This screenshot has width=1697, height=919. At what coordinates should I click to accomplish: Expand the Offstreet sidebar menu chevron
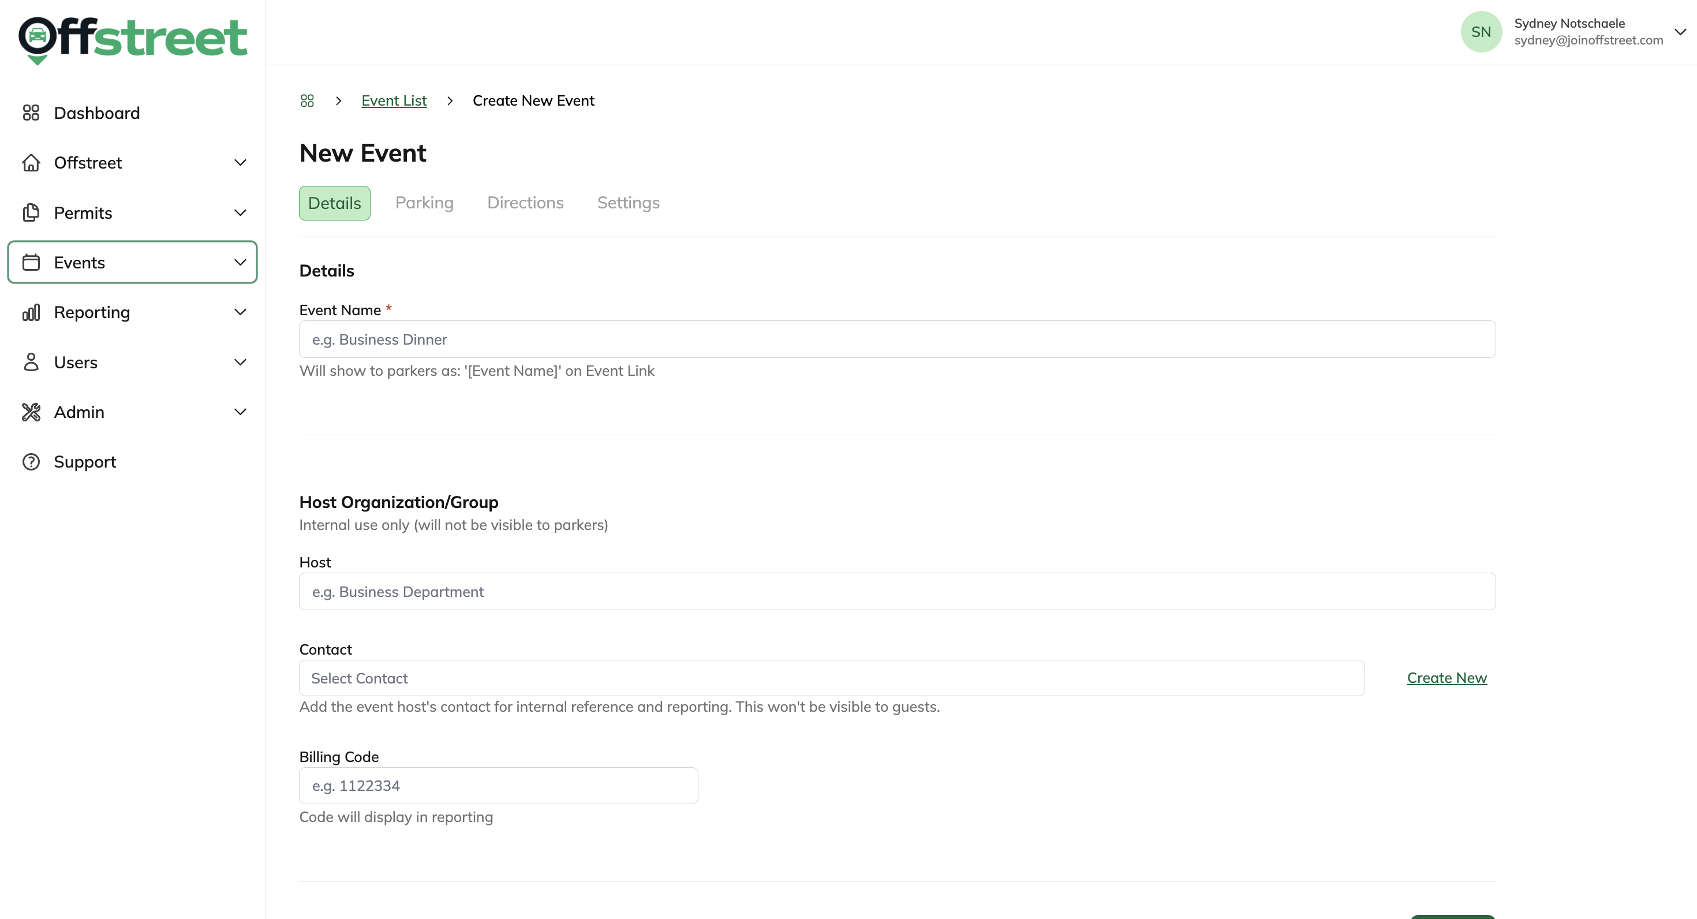[241, 163]
